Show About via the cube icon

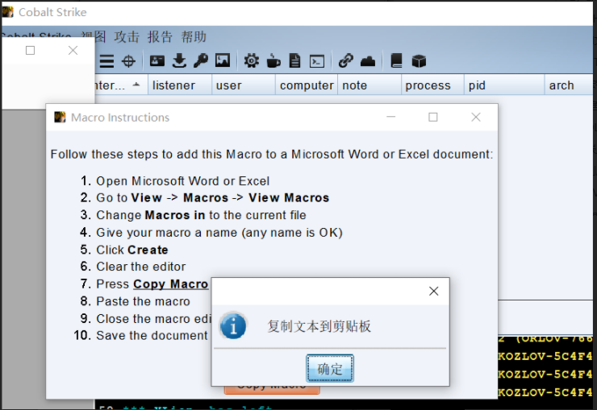coord(419,60)
